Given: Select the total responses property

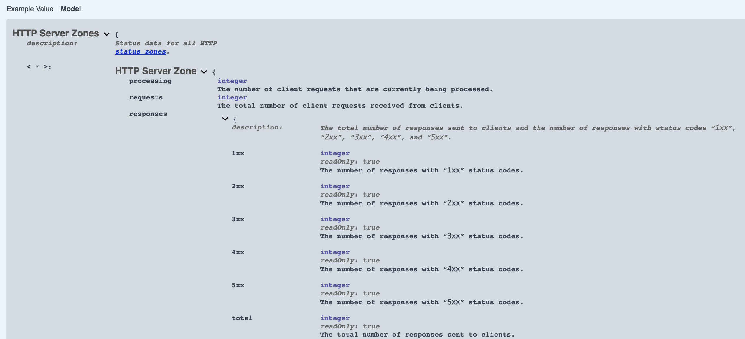Looking at the screenshot, I should 242,318.
